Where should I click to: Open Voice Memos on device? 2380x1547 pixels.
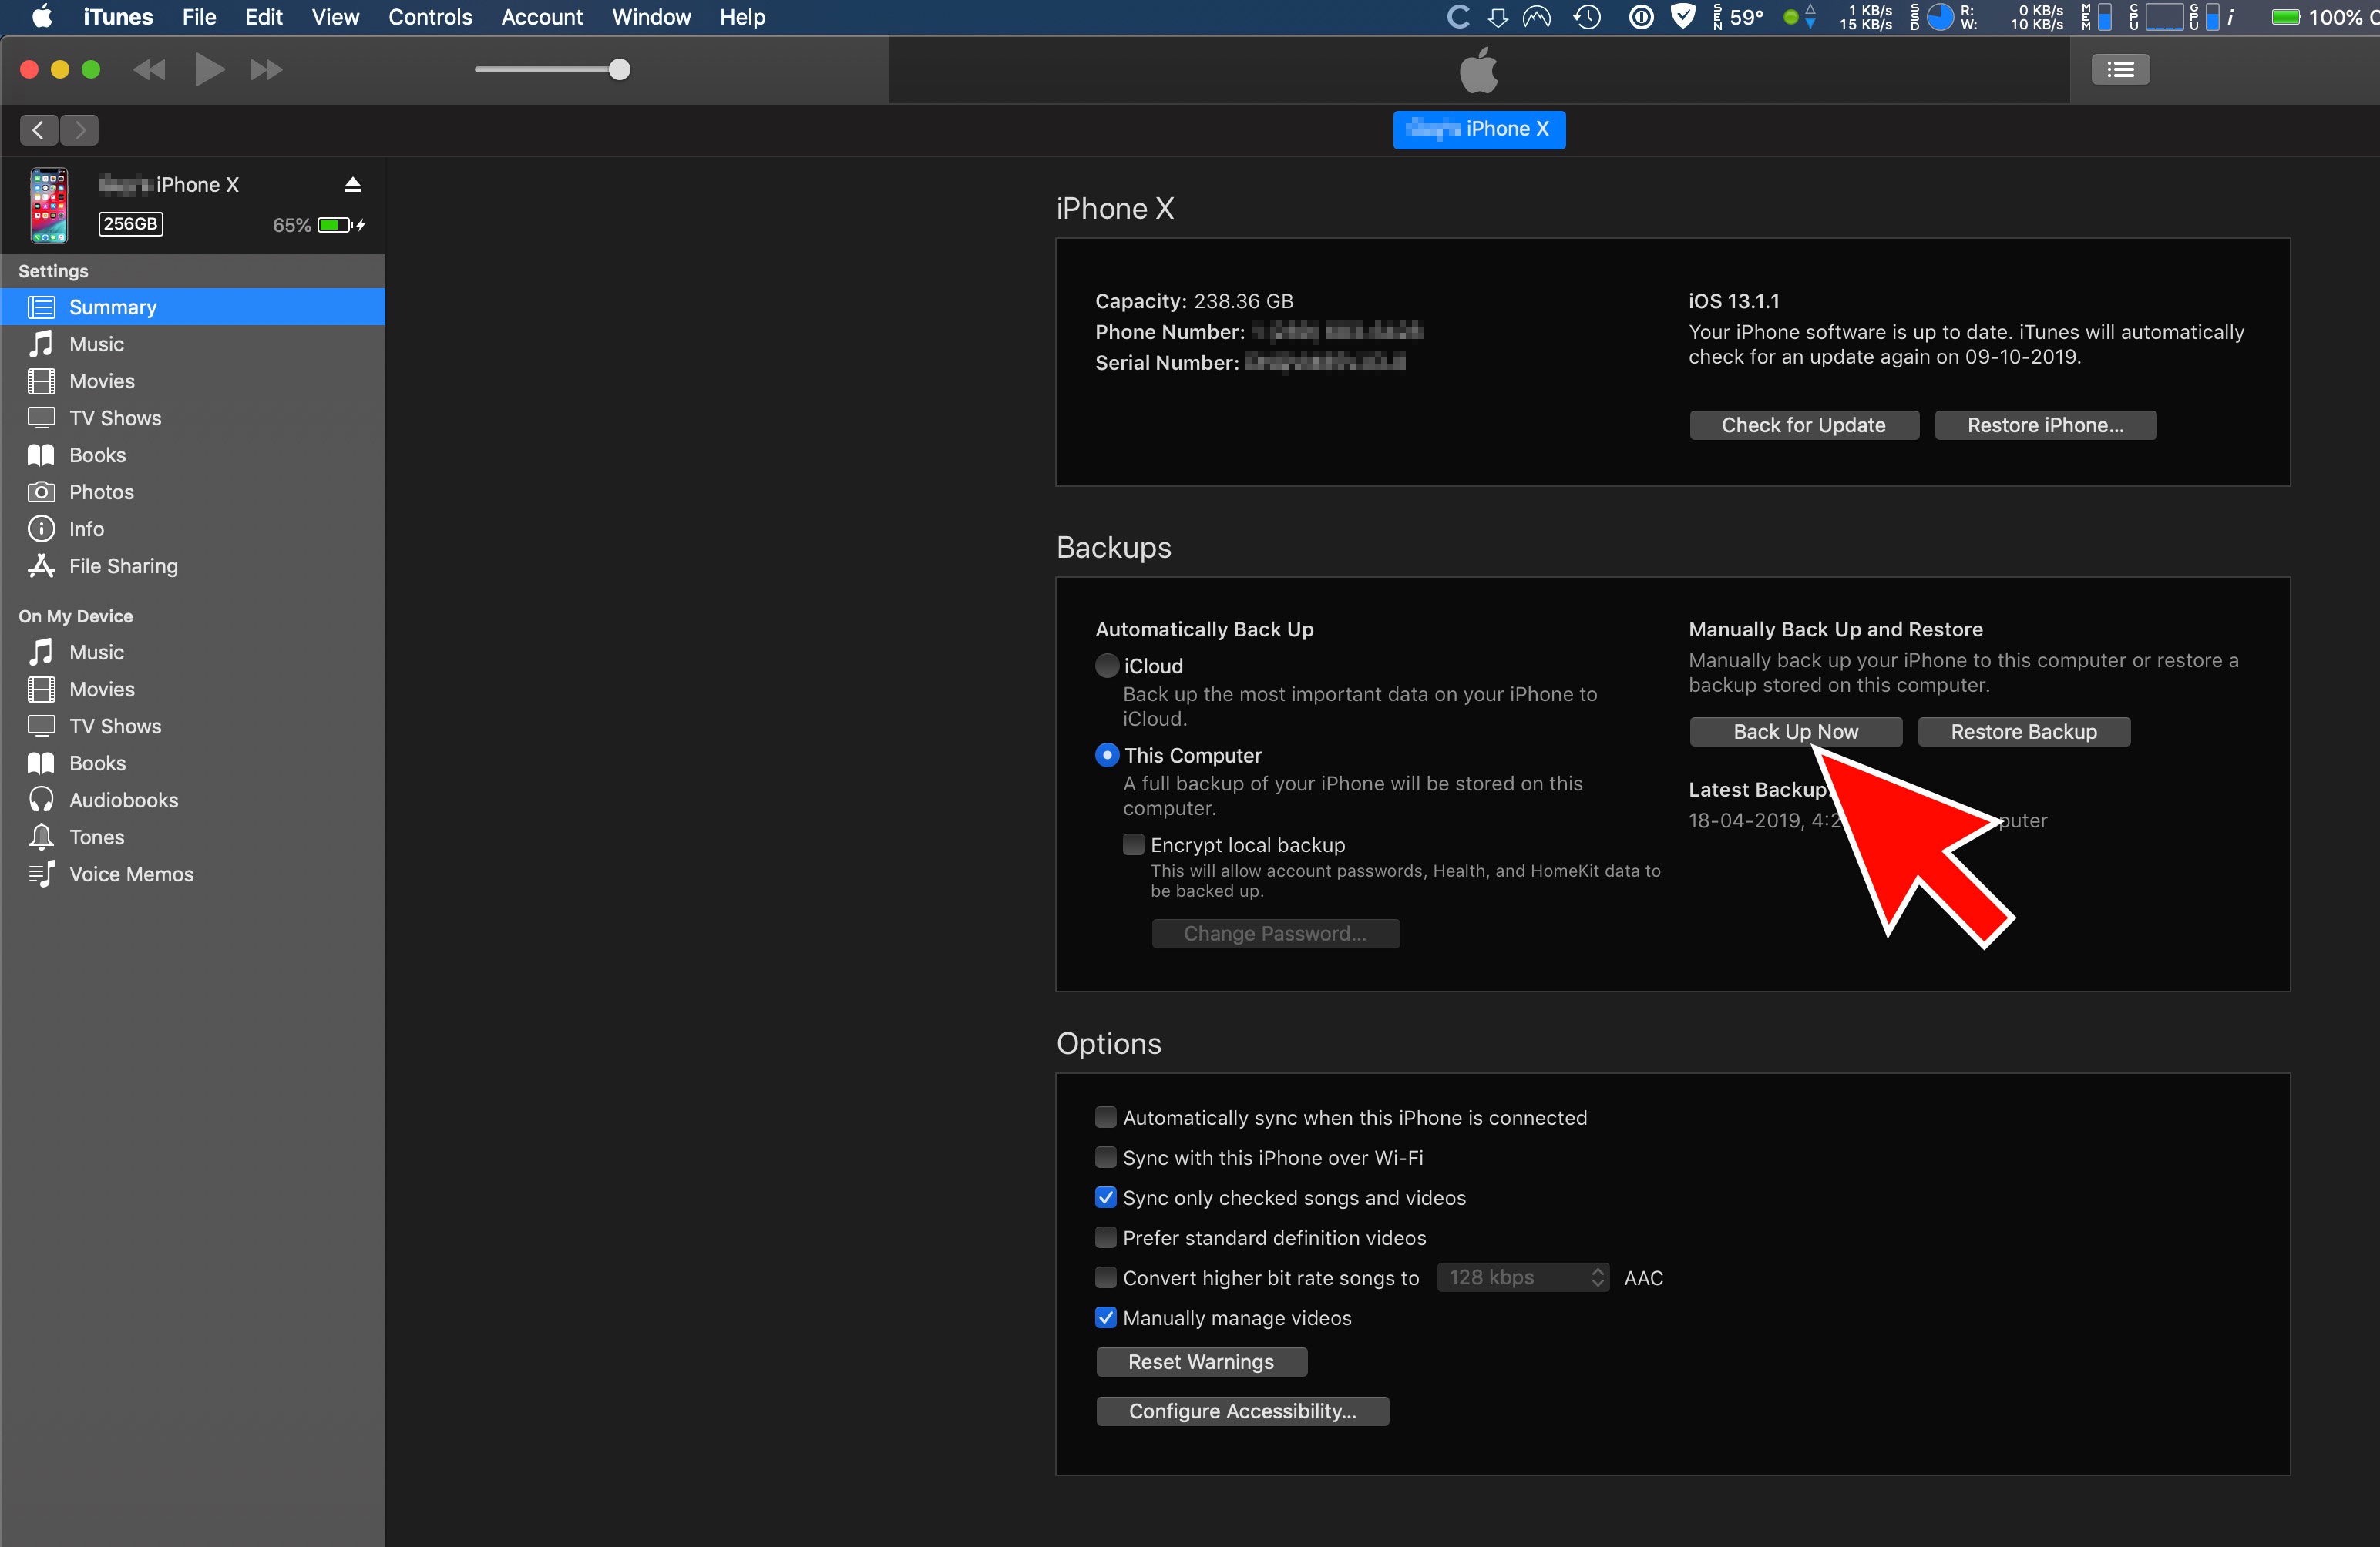[131, 874]
